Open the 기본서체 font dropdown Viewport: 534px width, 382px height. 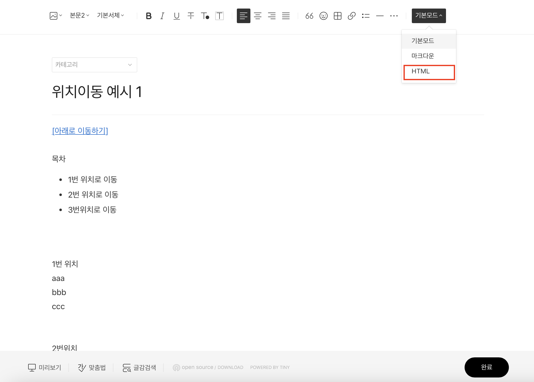(110, 16)
